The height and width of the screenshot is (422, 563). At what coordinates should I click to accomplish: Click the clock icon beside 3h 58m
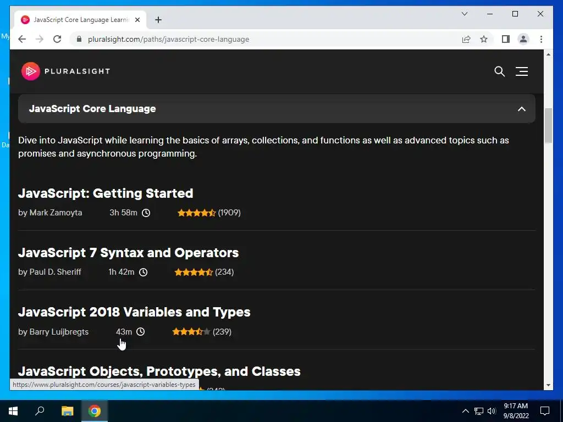(146, 213)
